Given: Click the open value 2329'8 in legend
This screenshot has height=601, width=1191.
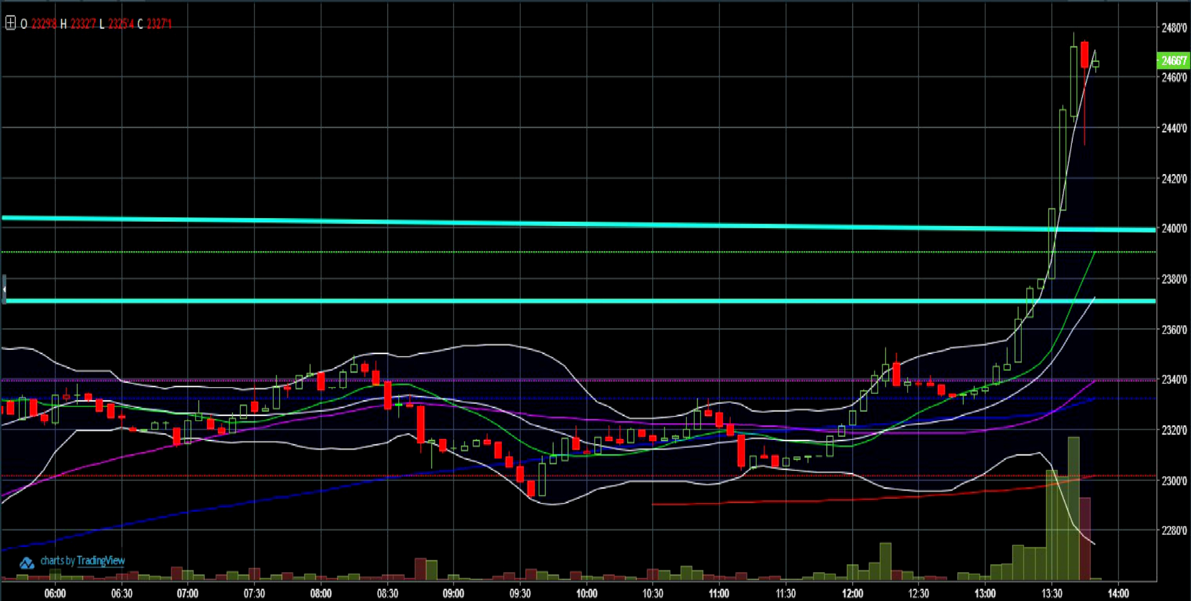Looking at the screenshot, I should click(x=44, y=24).
